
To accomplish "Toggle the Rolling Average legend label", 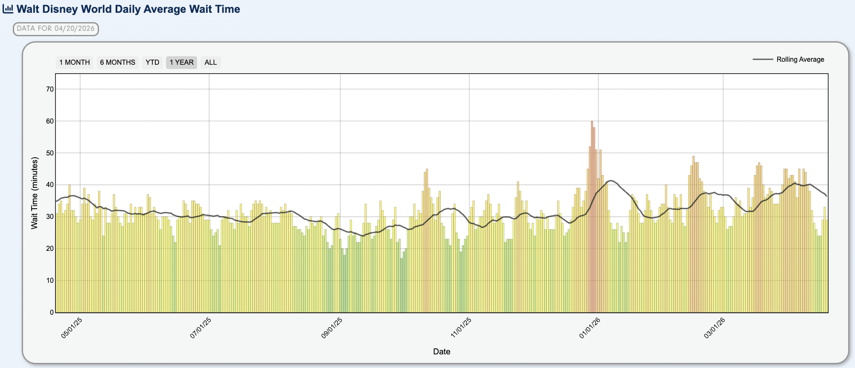I will (x=800, y=60).
